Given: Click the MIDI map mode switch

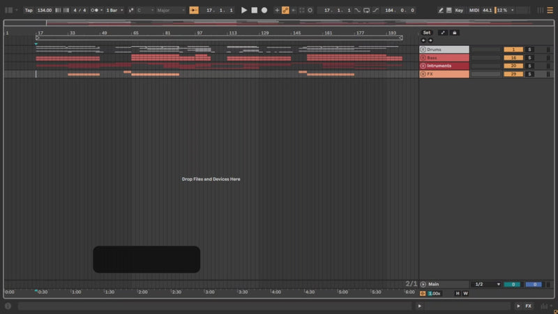Looking at the screenshot, I should tap(474, 10).
